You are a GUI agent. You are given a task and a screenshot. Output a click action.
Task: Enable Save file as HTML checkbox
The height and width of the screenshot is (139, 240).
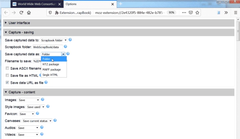coord(7,75)
